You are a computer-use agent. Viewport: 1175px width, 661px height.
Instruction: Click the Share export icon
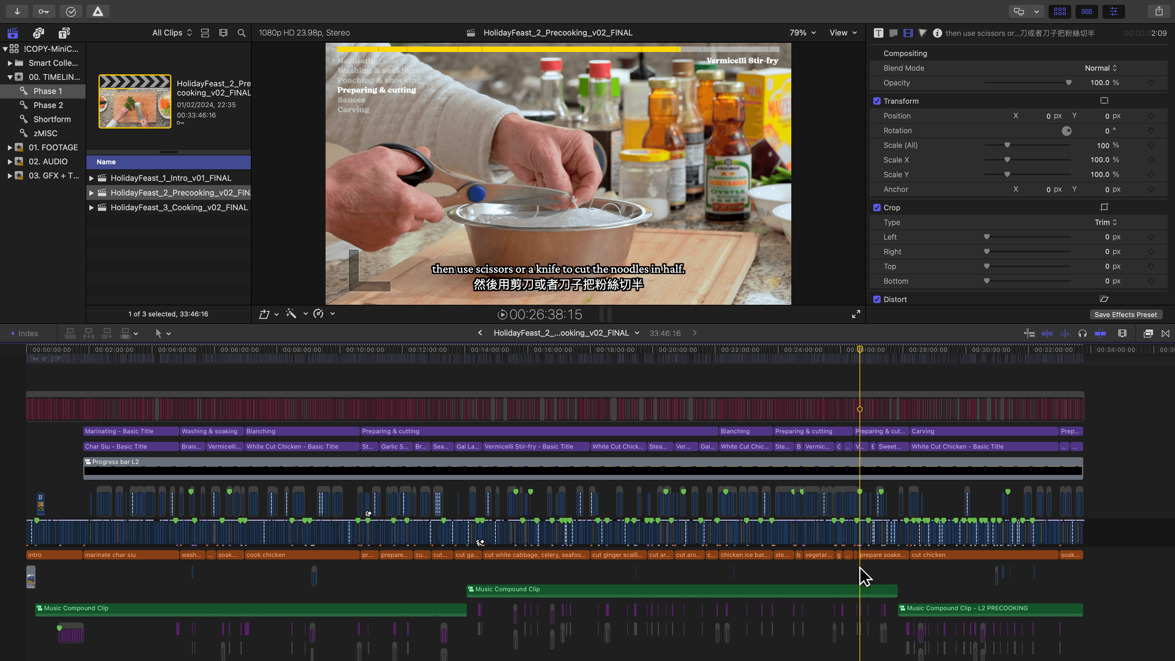pyautogui.click(x=1158, y=11)
